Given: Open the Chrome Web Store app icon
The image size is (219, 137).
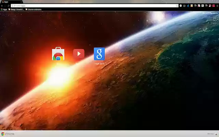Looking at the screenshot, I should click(58, 54).
